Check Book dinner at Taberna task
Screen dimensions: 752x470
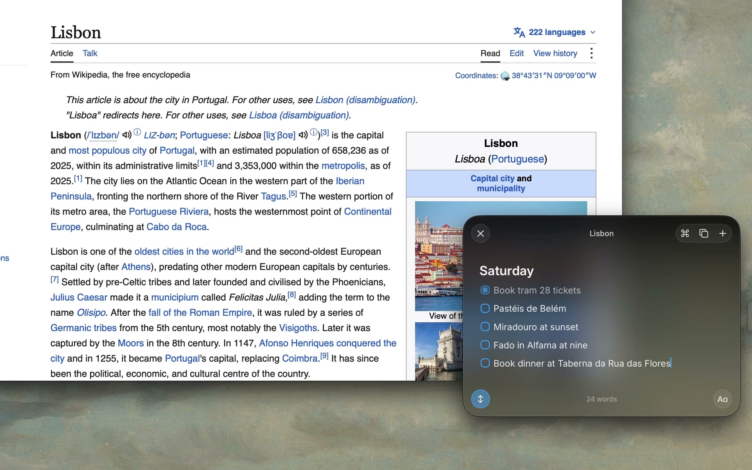click(485, 363)
